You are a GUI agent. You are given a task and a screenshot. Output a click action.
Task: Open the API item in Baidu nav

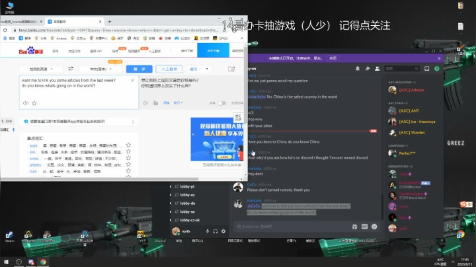(x=96, y=51)
